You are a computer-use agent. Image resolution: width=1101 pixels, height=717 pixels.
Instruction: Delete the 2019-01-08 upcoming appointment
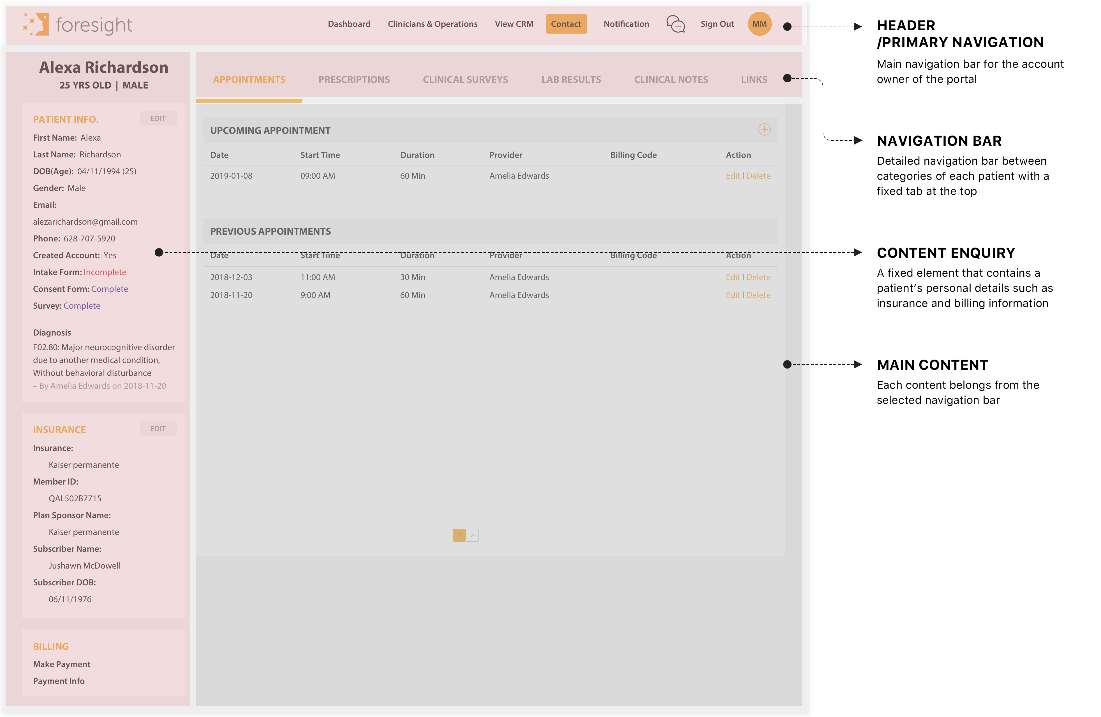pyautogui.click(x=759, y=176)
